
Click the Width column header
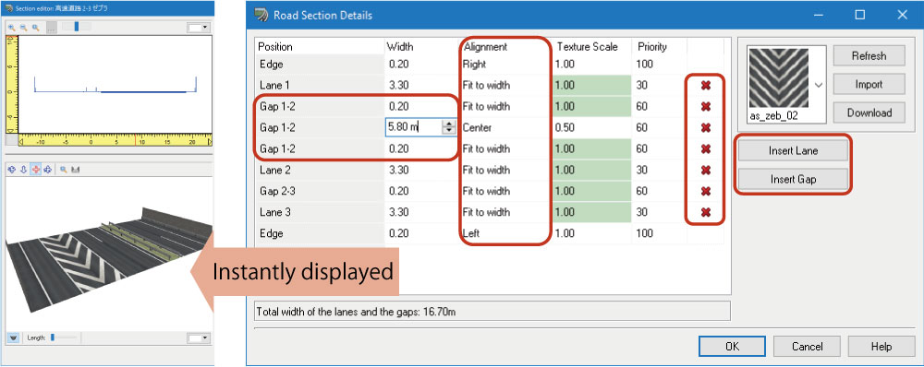point(399,47)
